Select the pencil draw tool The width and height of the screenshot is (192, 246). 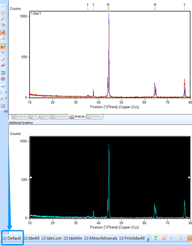click(x=3, y=59)
